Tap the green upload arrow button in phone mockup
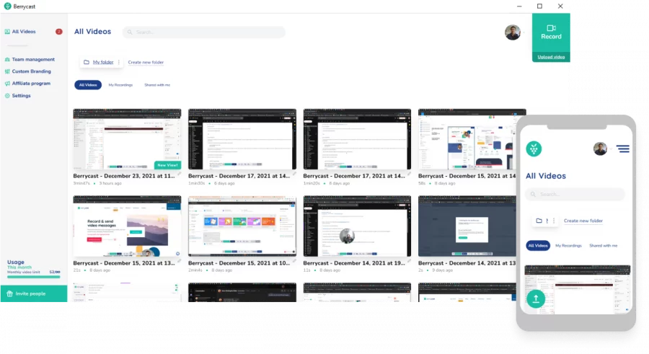The image size is (649, 354). tap(536, 299)
